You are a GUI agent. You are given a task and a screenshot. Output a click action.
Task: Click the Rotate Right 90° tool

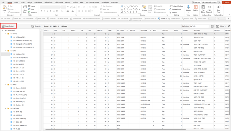(x=150, y=18)
